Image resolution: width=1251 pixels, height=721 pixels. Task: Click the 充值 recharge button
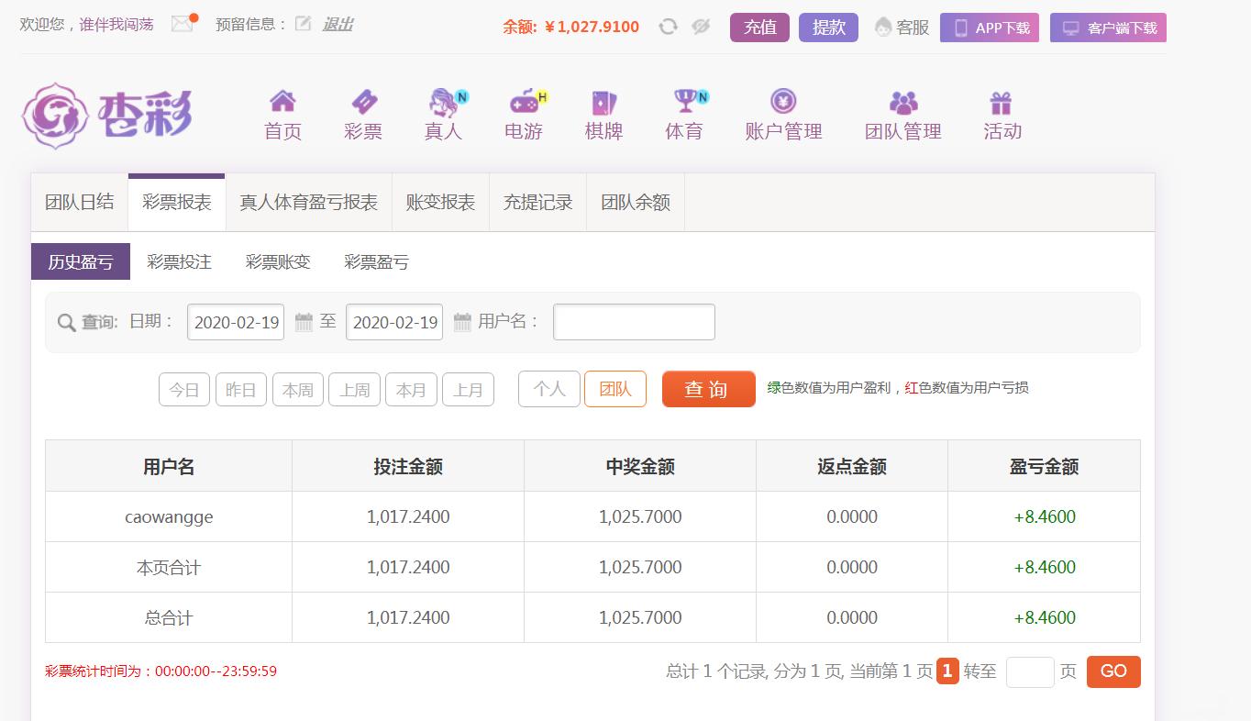pyautogui.click(x=759, y=28)
